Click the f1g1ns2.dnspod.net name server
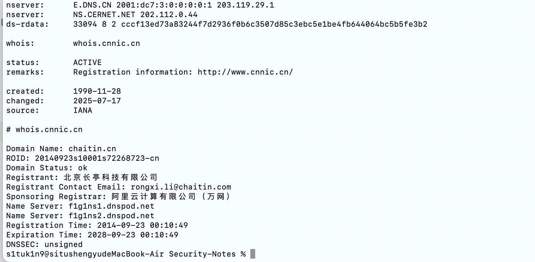Image resolution: width=535 pixels, height=262 pixels. point(112,216)
